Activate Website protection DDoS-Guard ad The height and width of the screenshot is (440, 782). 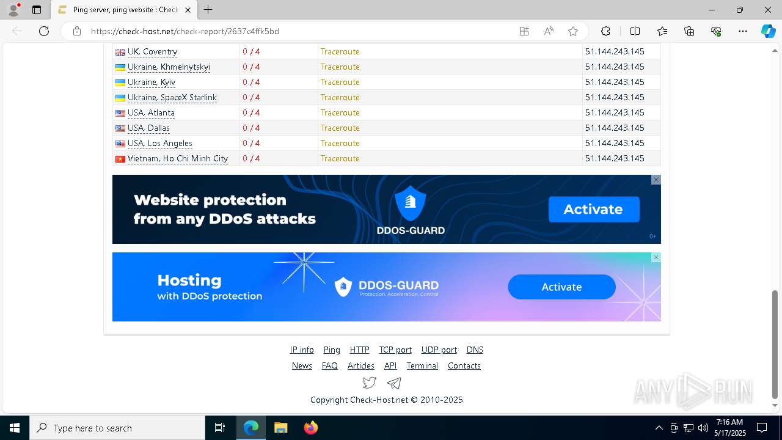pyautogui.click(x=594, y=209)
